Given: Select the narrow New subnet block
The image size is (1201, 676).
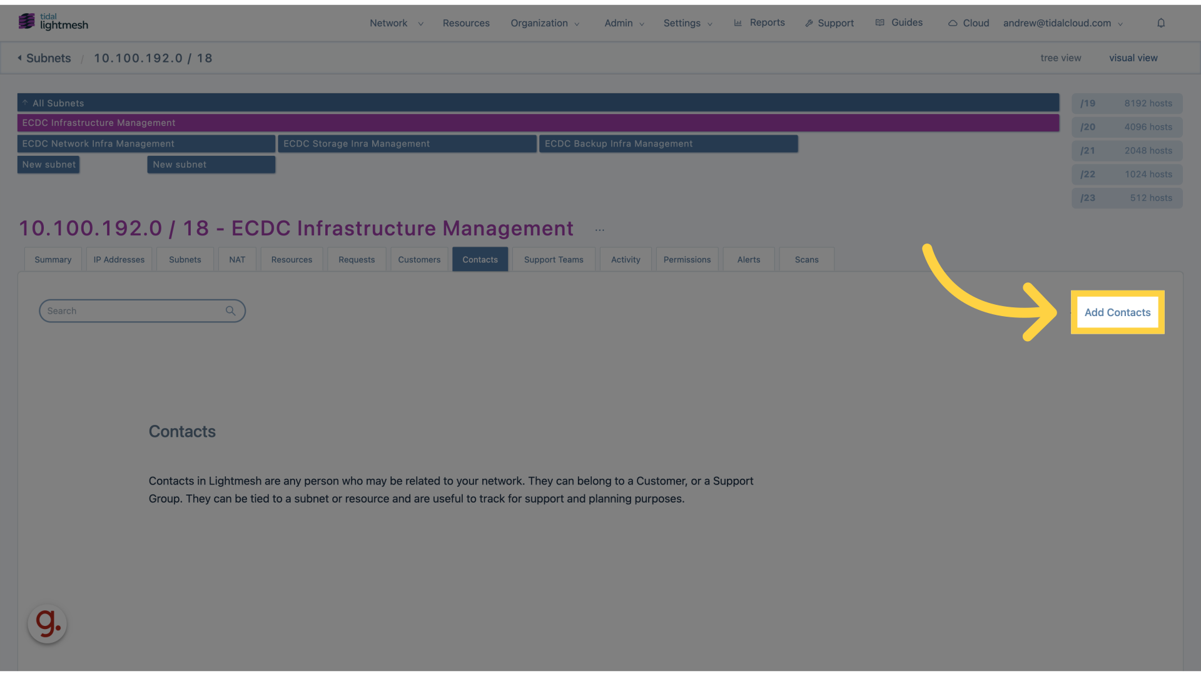Looking at the screenshot, I should click(x=48, y=165).
